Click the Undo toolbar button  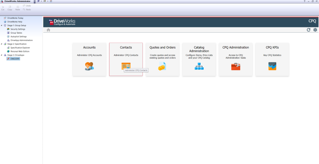[27, 6]
